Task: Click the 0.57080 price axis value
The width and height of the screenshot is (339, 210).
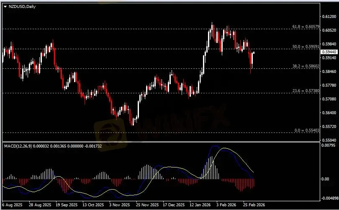Action: pos(329,99)
